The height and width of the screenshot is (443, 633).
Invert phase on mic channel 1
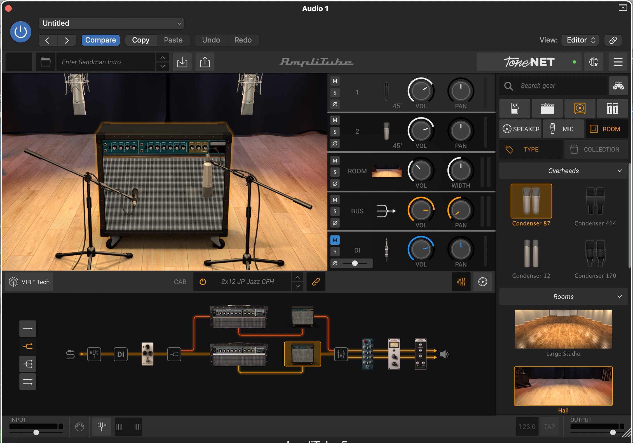335,104
